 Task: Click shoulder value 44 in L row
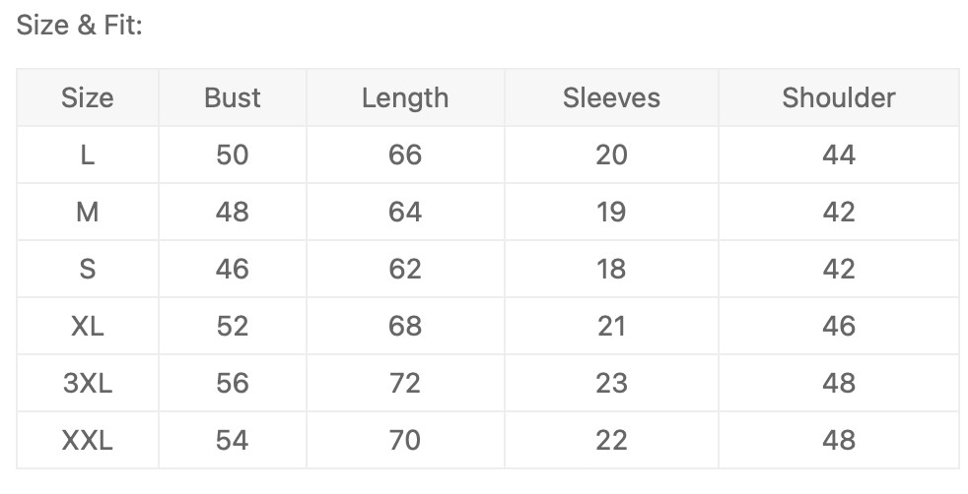(839, 154)
